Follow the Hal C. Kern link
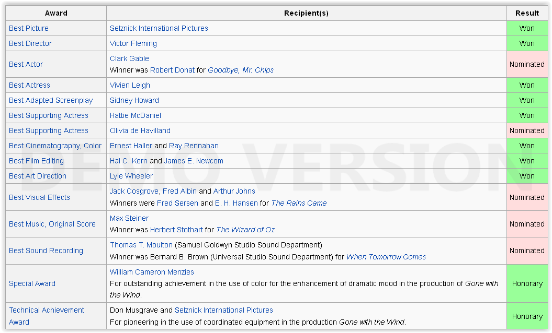The width and height of the screenshot is (552, 333). click(129, 161)
